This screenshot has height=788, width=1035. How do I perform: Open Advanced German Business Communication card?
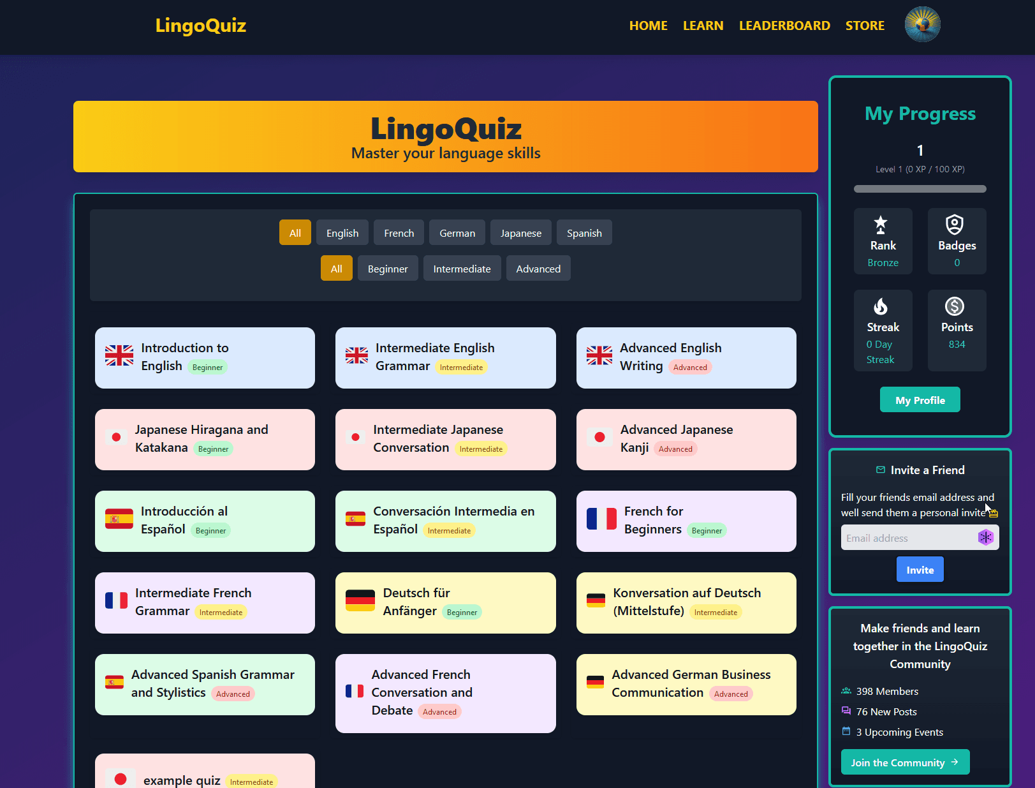tap(686, 685)
